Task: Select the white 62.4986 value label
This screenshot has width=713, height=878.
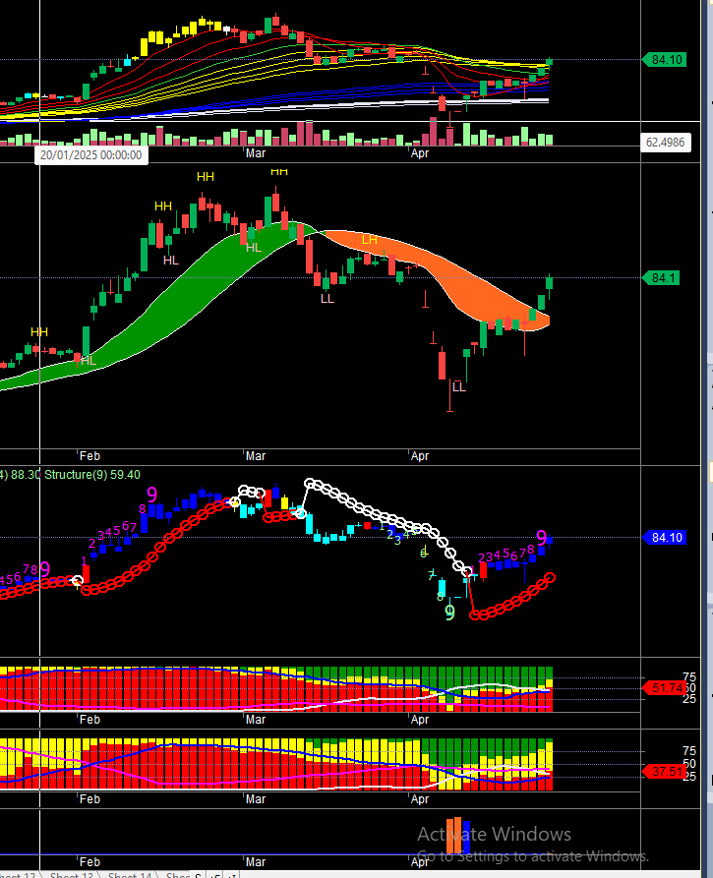Action: pos(665,143)
